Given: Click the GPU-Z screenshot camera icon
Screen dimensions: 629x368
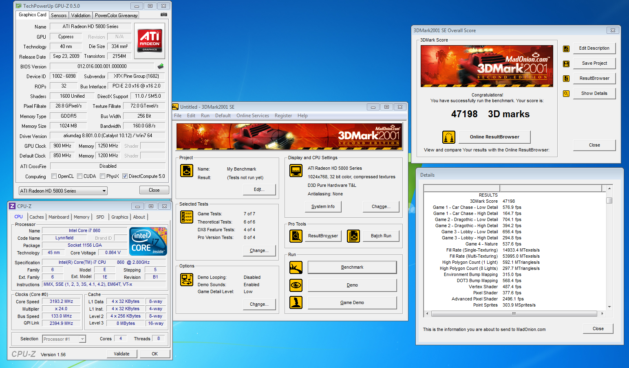Looking at the screenshot, I should tap(163, 15).
